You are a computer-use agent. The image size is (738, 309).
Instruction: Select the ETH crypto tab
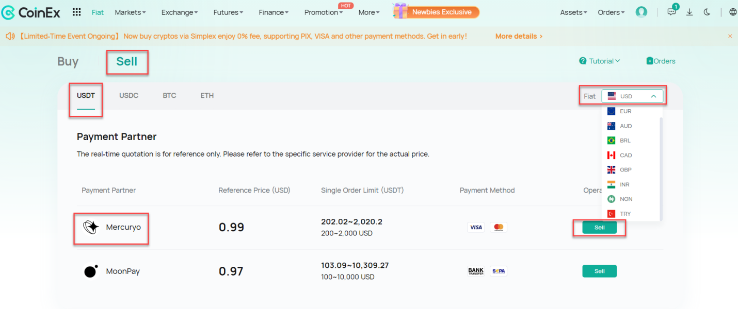coord(207,95)
